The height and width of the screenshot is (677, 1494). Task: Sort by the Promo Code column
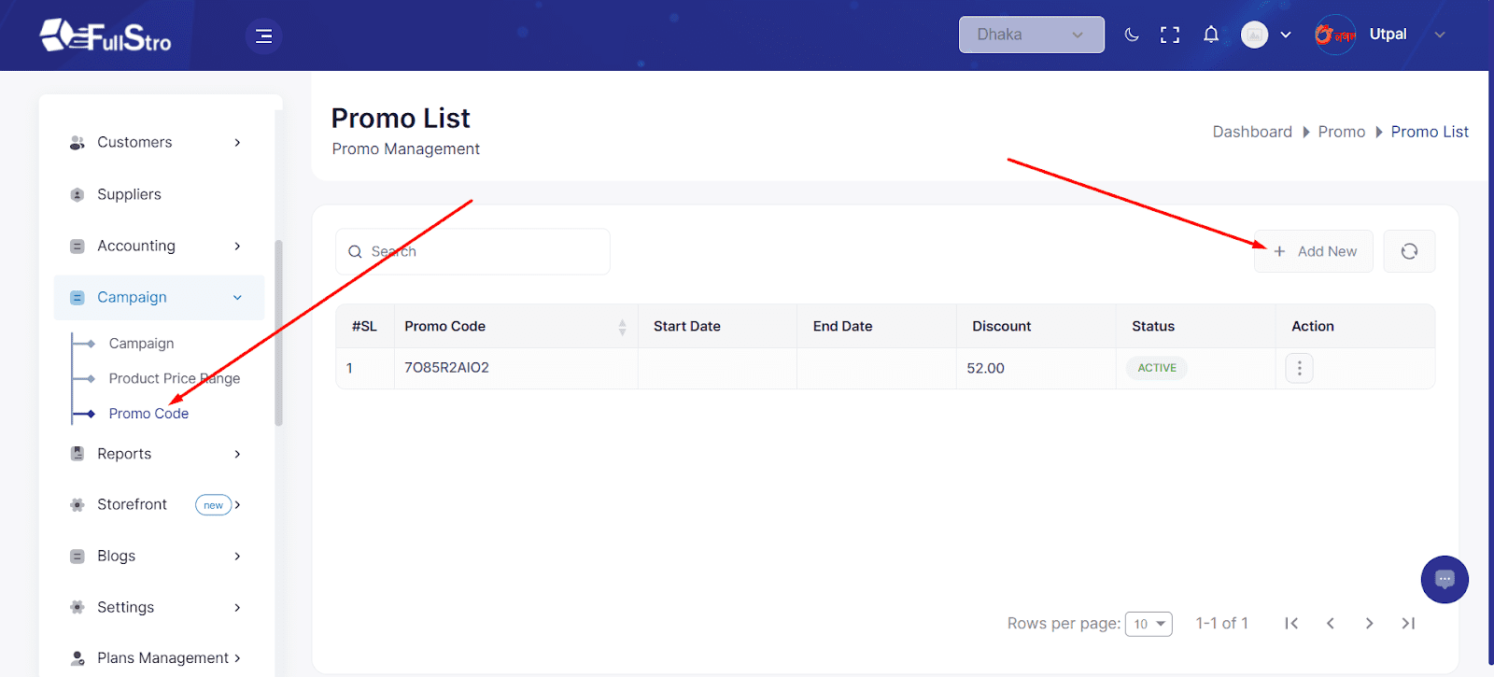(622, 327)
